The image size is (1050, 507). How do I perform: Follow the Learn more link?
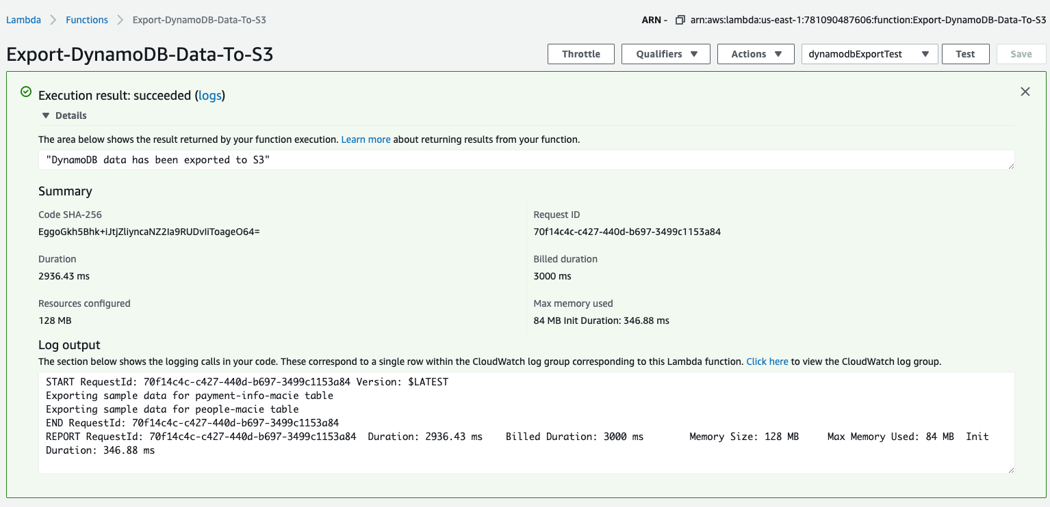[x=366, y=139]
